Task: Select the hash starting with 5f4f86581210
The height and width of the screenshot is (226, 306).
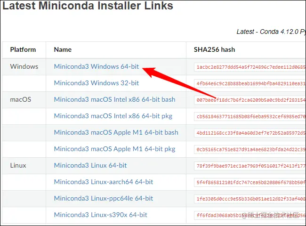Action: (x=250, y=183)
